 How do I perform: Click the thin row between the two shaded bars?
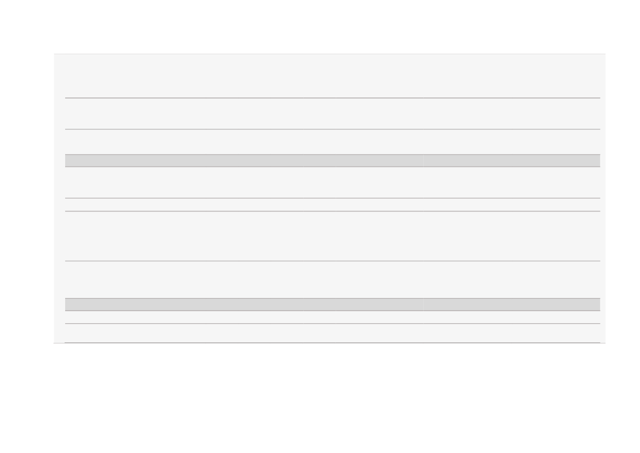click(332, 205)
